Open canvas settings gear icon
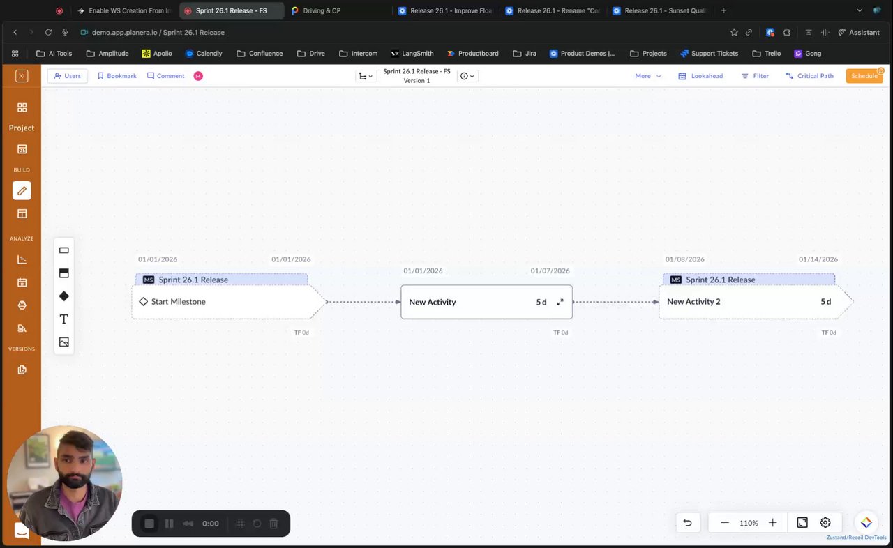The width and height of the screenshot is (893, 548). [825, 523]
